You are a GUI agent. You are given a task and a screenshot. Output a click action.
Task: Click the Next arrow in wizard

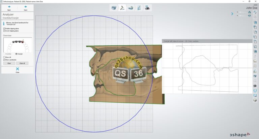click(26, 7)
